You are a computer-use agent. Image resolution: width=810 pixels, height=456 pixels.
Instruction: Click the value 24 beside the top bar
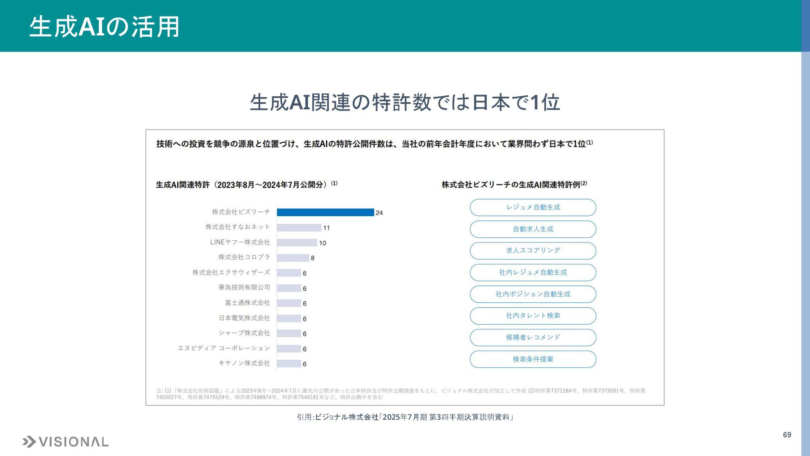click(x=379, y=213)
